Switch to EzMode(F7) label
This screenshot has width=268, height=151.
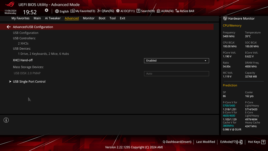(228, 142)
